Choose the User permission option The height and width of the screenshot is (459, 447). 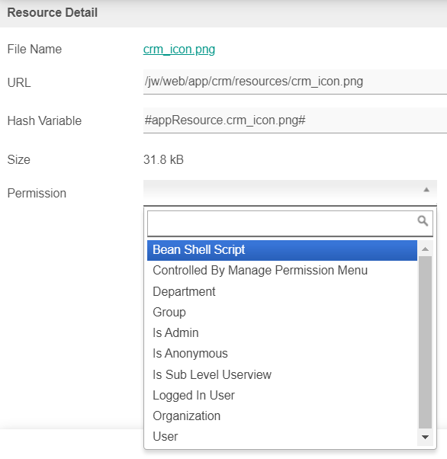282,437
